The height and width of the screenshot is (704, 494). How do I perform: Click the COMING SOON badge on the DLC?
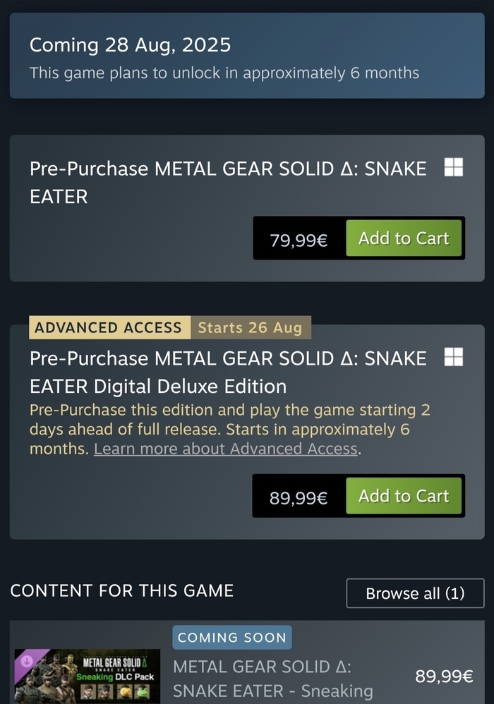(x=231, y=638)
